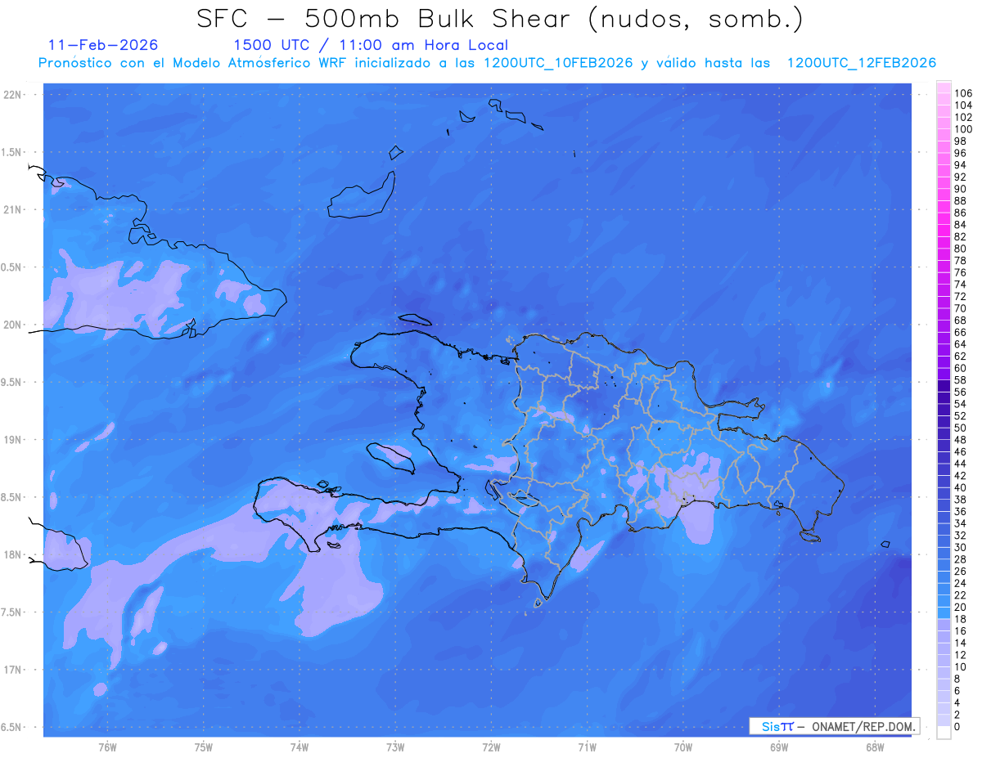Screen dimensions: 982x758
Task: Click the '17N' latitude axis label
Action: pos(12,670)
